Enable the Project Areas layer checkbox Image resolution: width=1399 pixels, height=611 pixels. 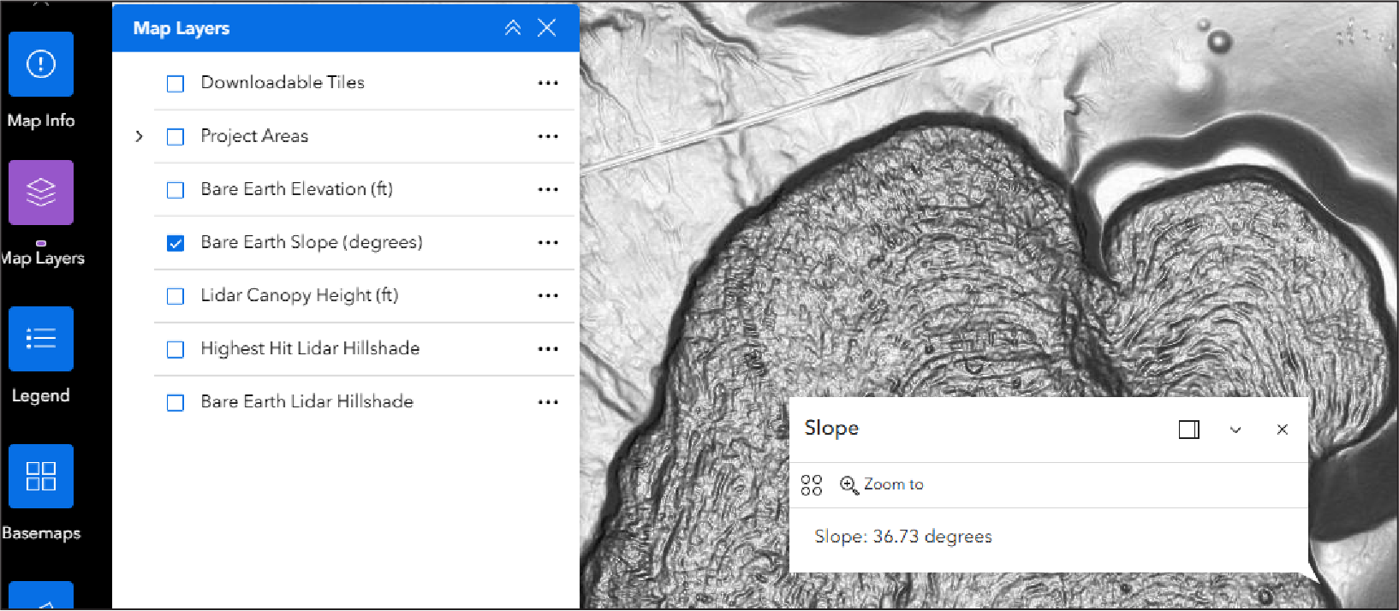[176, 137]
